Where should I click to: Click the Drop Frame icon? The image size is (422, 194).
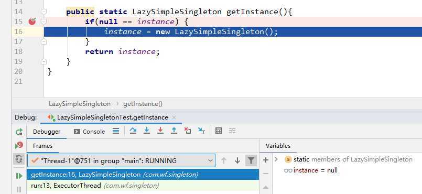click(188, 131)
